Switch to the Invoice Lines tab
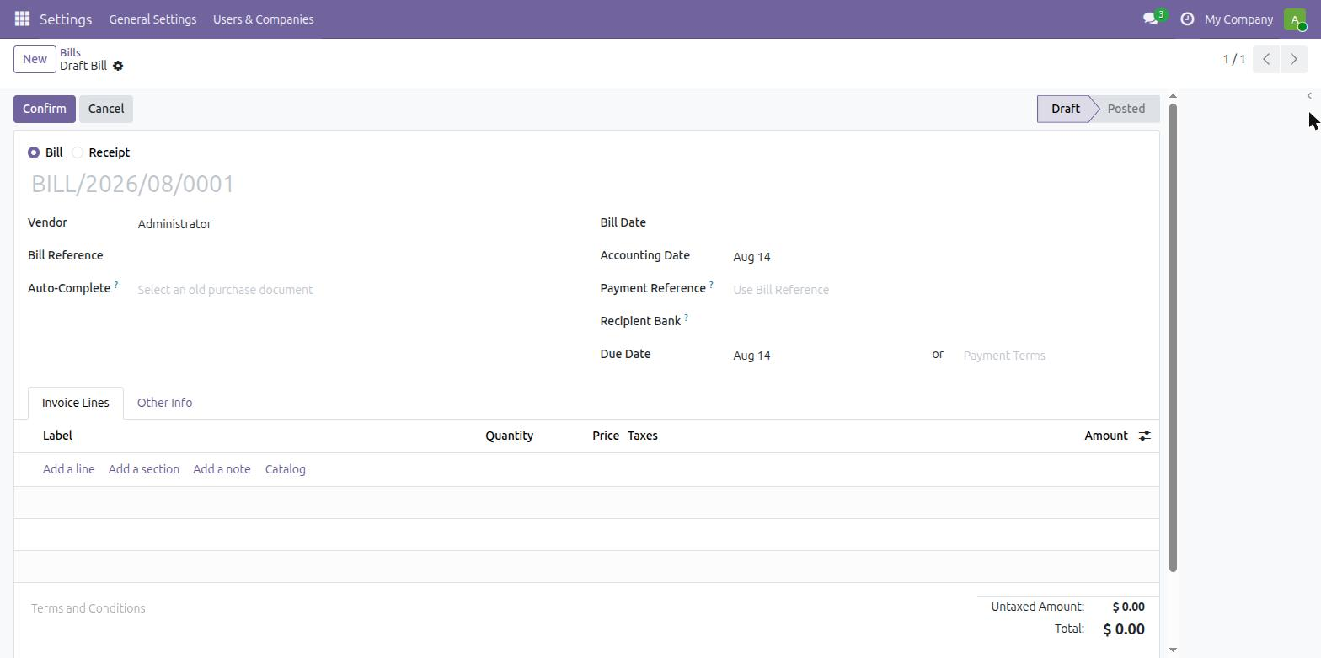This screenshot has width=1321, height=658. (x=76, y=403)
